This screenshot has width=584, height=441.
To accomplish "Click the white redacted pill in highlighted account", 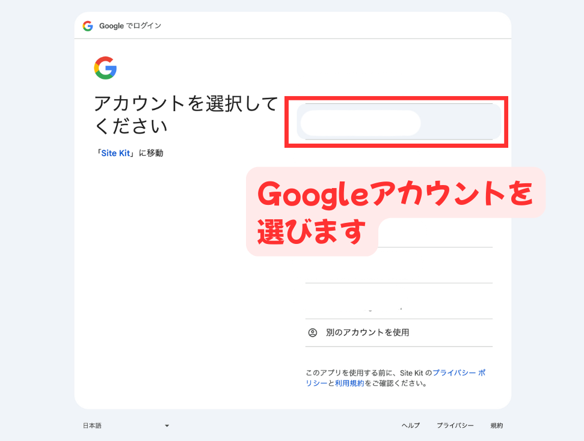I will pyautogui.click(x=360, y=123).
